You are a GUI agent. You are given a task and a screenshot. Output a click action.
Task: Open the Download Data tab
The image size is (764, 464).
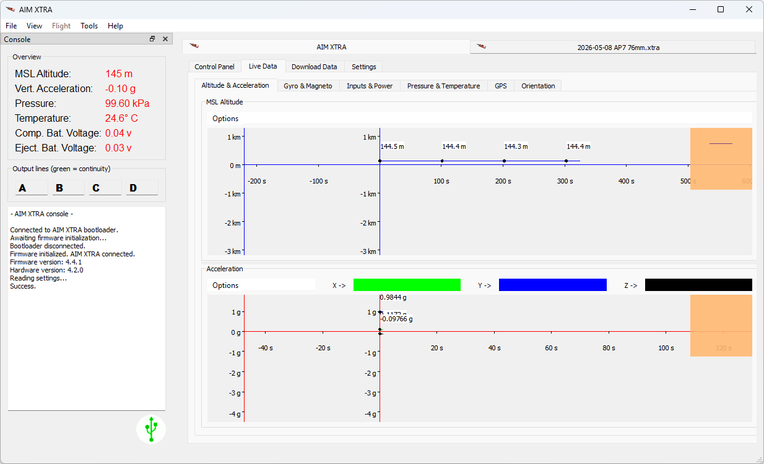[x=314, y=67]
